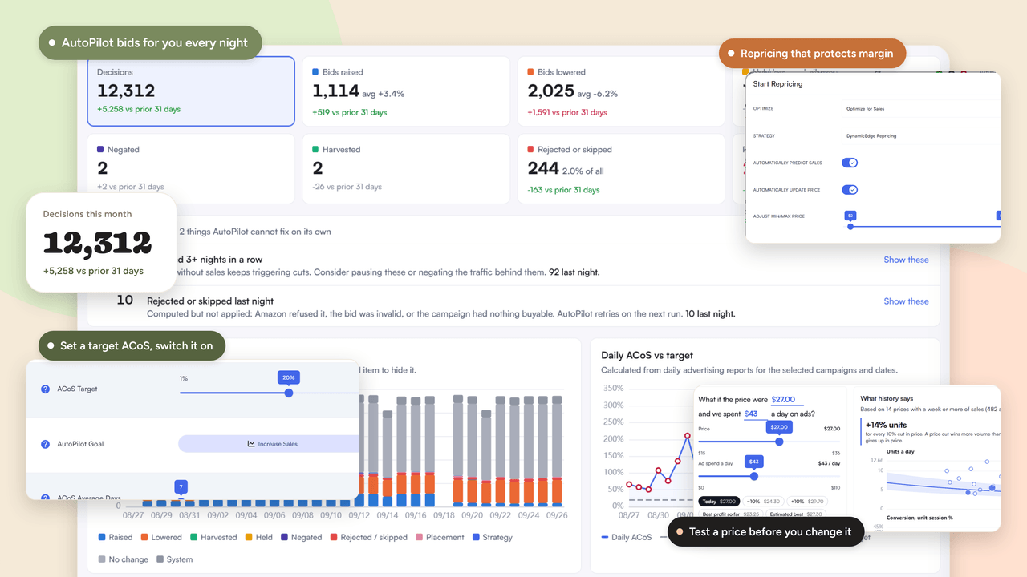
Task: Click the Daily ACoS vs target heading
Action: pos(647,355)
